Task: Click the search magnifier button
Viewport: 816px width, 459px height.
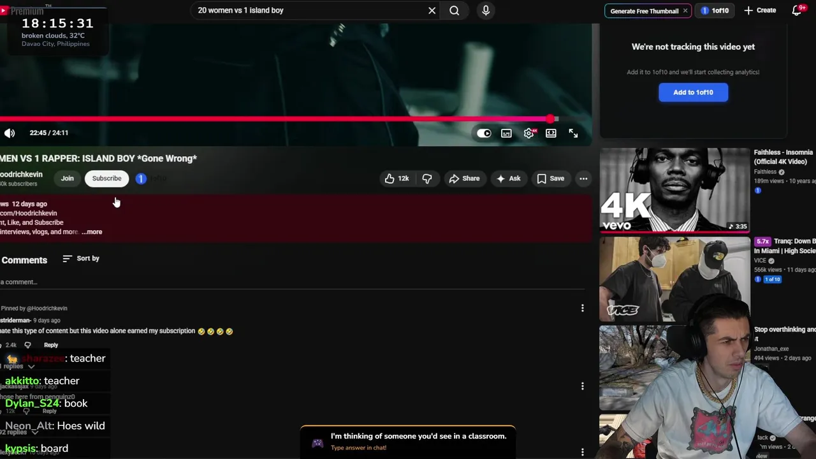Action: tap(455, 10)
